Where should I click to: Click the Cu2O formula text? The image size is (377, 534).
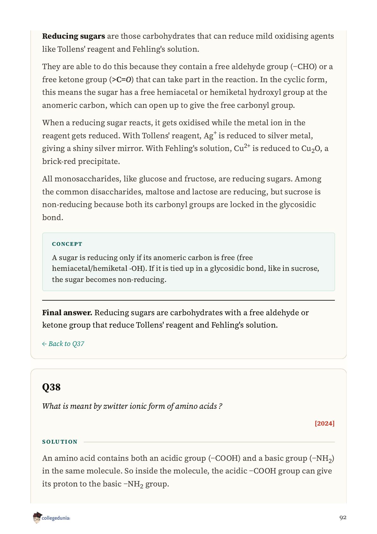click(x=311, y=149)
